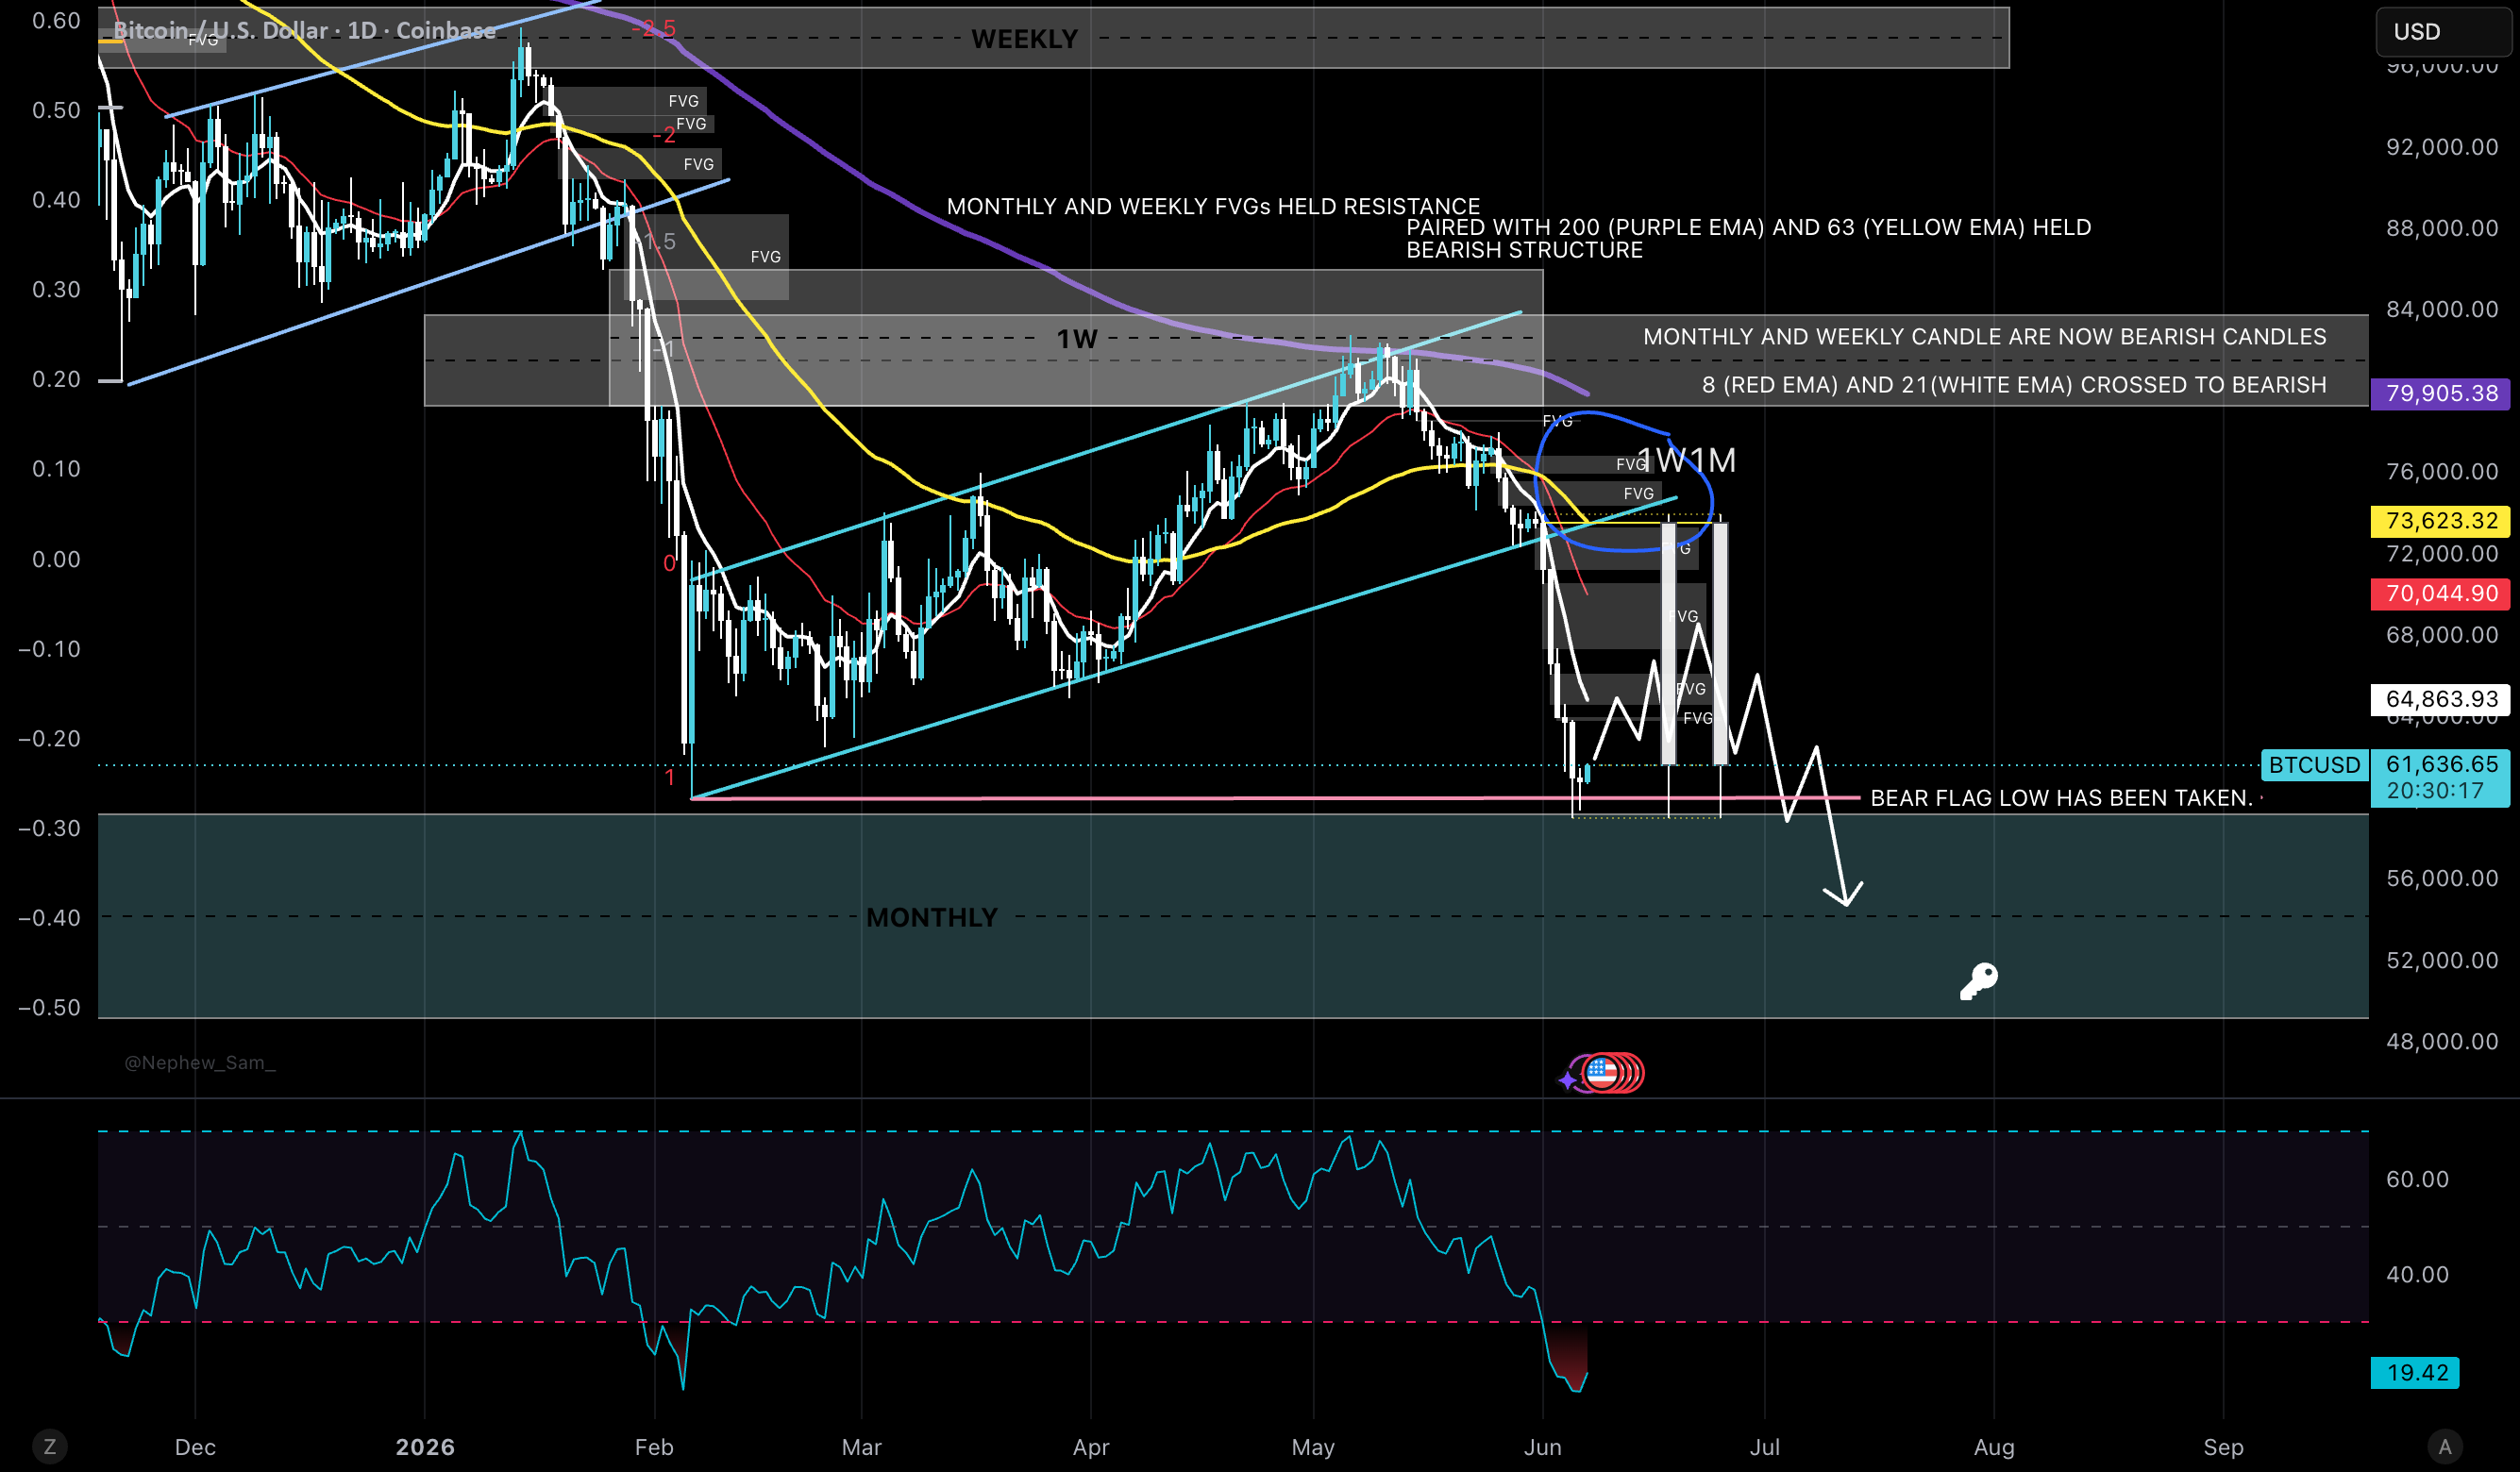Click the RSI value label 19.42

2416,1372
